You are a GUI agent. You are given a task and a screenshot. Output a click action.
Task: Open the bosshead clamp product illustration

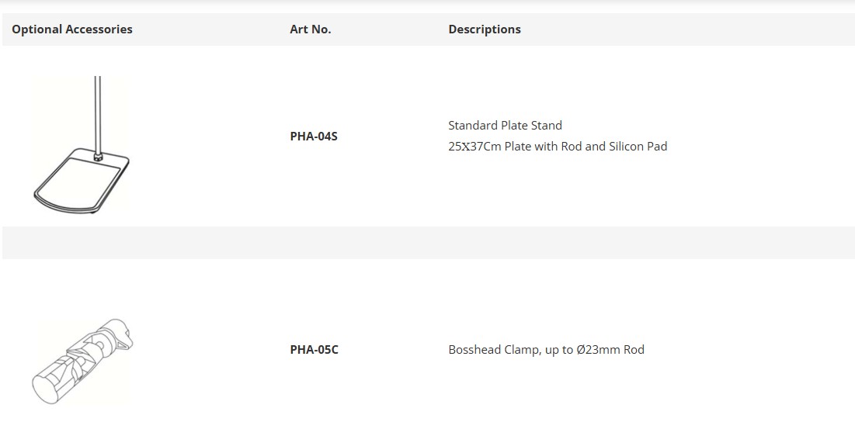[x=82, y=362]
